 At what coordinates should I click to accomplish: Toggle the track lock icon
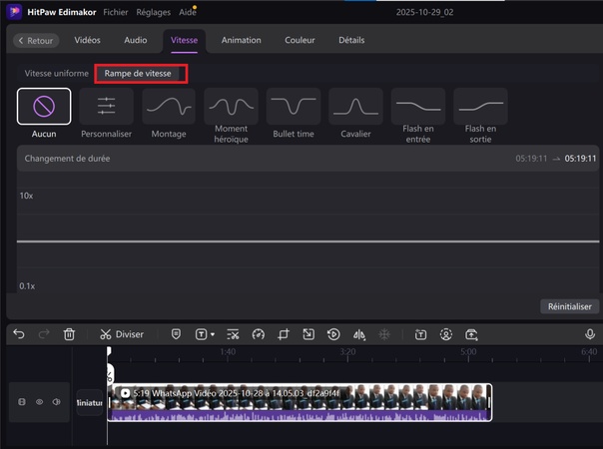[22, 402]
